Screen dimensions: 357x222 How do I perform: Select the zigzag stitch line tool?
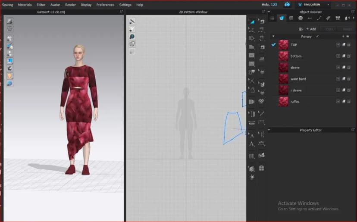pyautogui.click(x=262, y=144)
